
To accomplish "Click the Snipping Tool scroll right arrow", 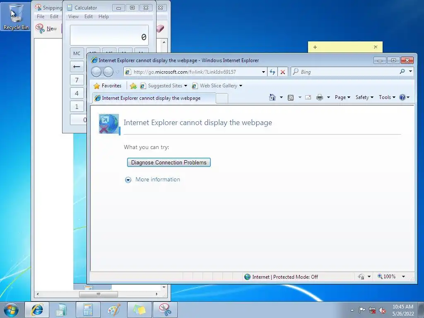I will (157, 294).
